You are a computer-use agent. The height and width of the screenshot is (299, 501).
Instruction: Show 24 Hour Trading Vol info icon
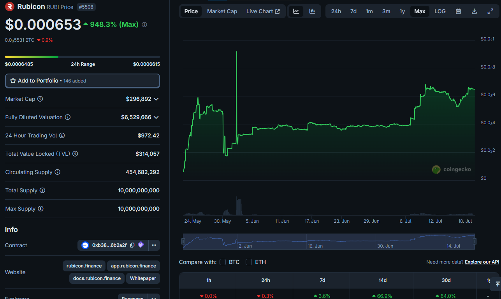click(x=62, y=135)
